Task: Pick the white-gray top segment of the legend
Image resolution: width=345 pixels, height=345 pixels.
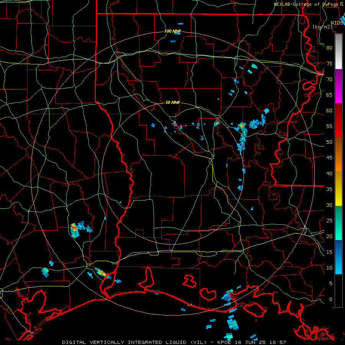Action: [338, 52]
